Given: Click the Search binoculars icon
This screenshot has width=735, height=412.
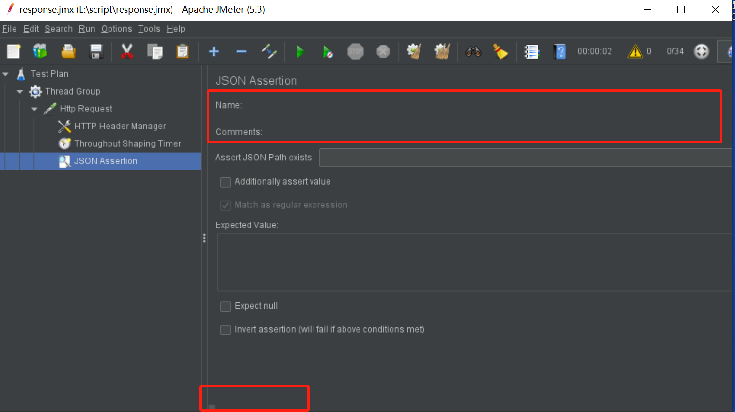Looking at the screenshot, I should (x=473, y=51).
